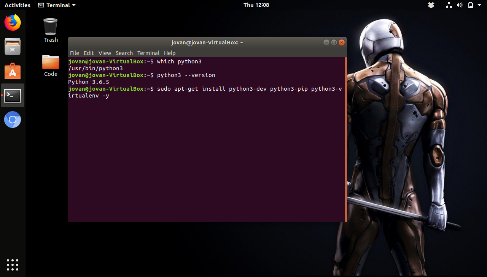Click the '/usr/bin/python3' output line
The height and width of the screenshot is (277, 487).
[x=95, y=68]
